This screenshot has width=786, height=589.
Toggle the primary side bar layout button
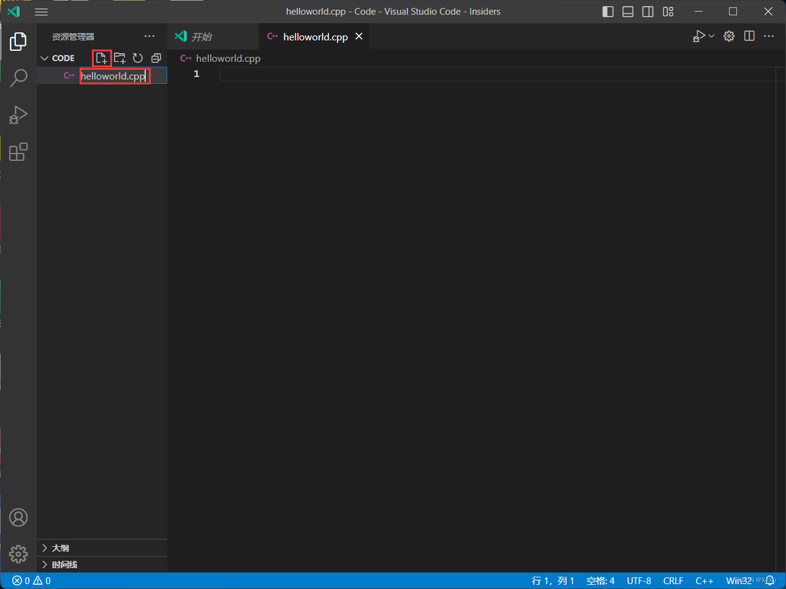pyautogui.click(x=608, y=12)
